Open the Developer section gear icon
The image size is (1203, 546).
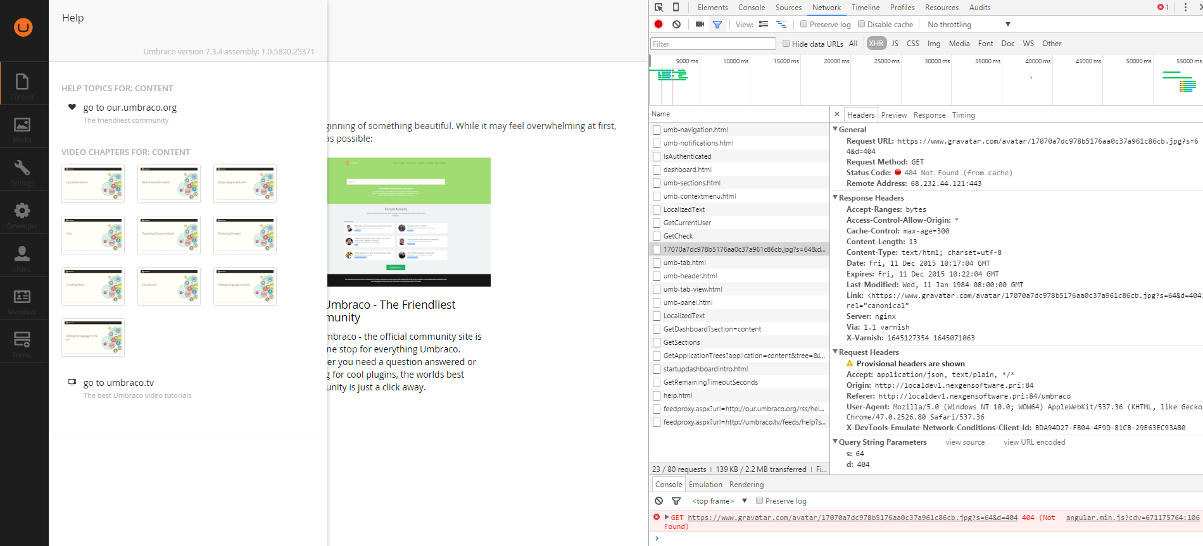(x=22, y=211)
